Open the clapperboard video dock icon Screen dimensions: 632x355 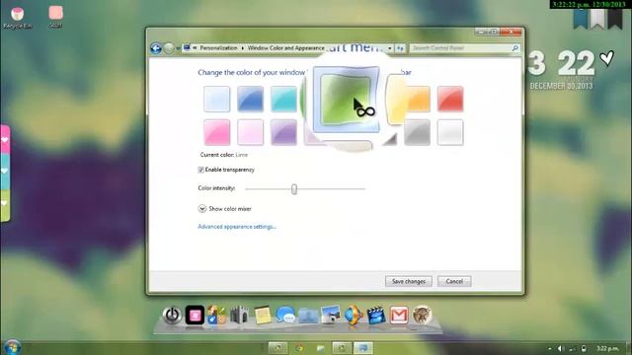tap(376, 315)
